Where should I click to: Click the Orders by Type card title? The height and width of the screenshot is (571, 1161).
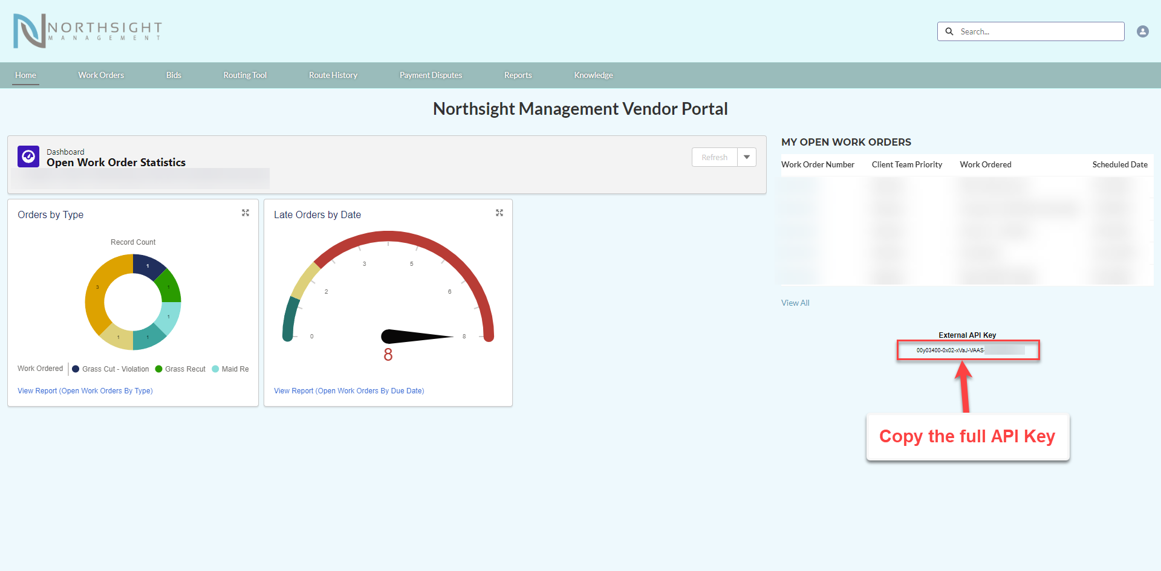click(x=51, y=215)
